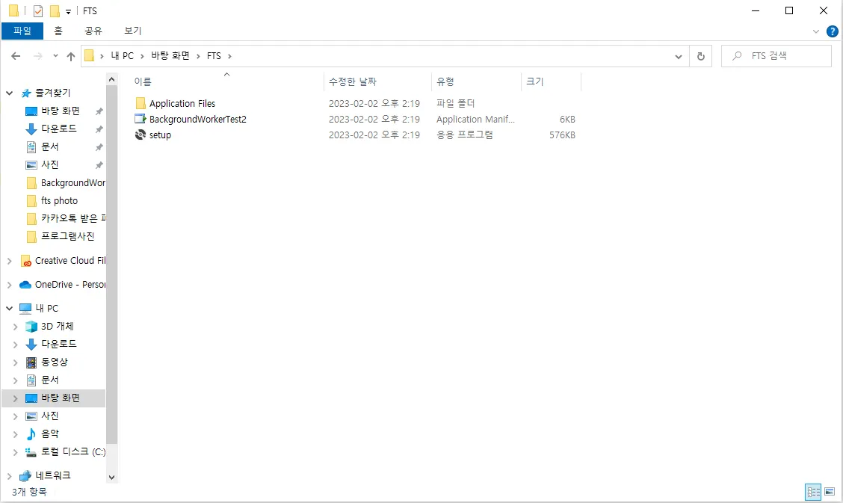Expand the 동영상 node

[x=16, y=362]
